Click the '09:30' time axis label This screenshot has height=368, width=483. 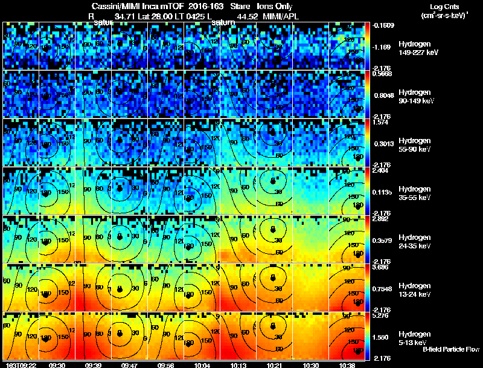click(x=57, y=365)
